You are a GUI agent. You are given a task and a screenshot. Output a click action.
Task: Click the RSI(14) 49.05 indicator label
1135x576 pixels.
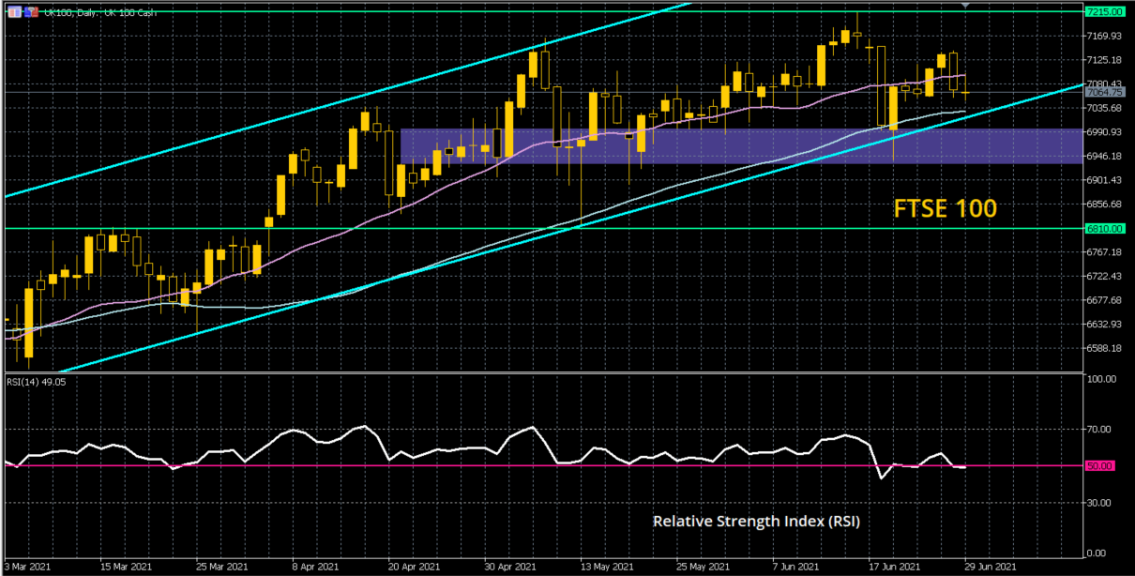tap(36, 382)
